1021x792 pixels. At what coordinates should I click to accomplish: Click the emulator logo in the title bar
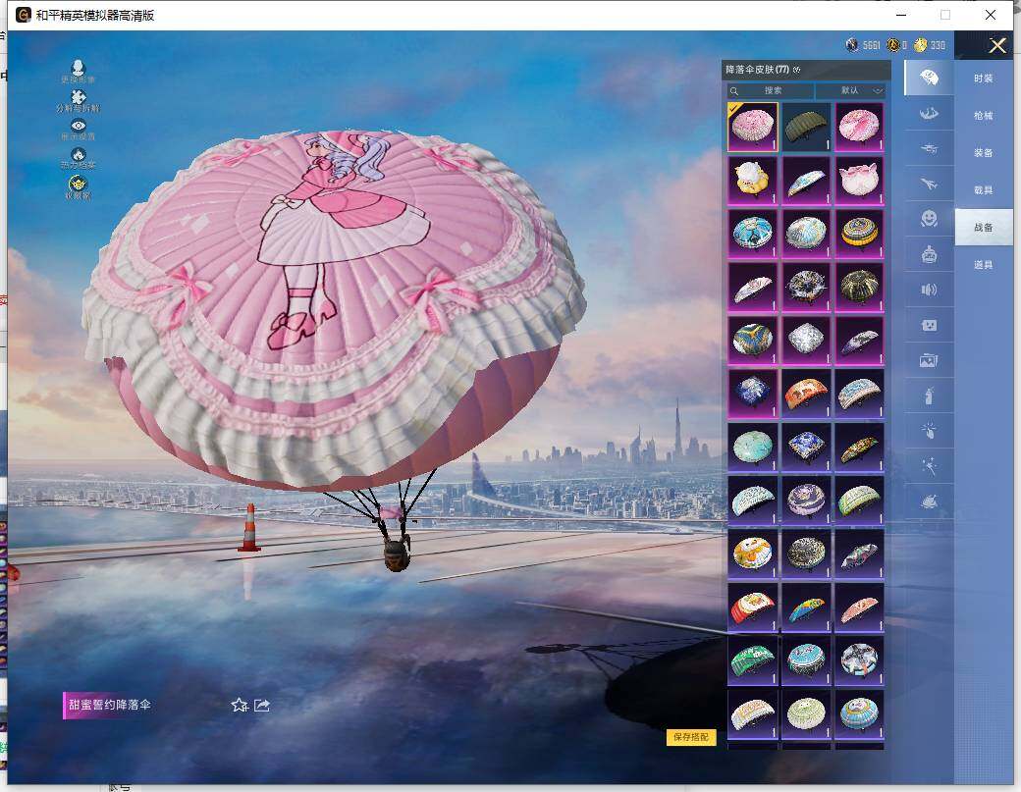click(x=23, y=15)
